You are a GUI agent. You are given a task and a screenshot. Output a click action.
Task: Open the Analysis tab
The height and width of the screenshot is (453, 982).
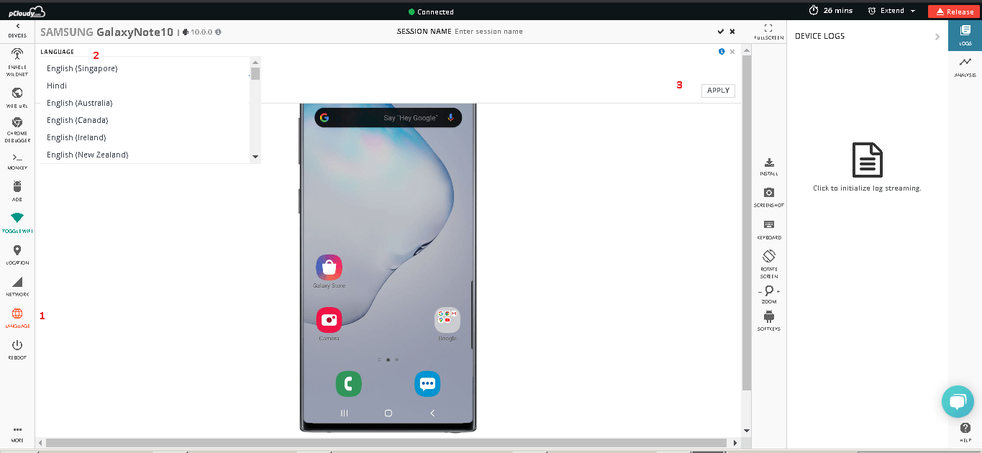(x=965, y=67)
